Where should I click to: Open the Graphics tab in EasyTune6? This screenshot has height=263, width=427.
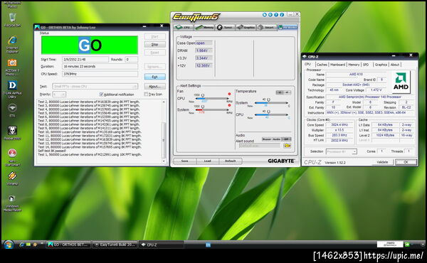[x=246, y=27]
